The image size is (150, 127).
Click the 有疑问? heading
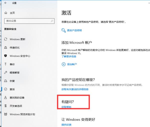67,102
